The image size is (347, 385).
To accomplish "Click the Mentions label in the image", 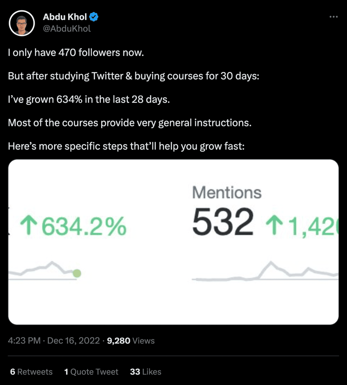I will click(x=227, y=192).
